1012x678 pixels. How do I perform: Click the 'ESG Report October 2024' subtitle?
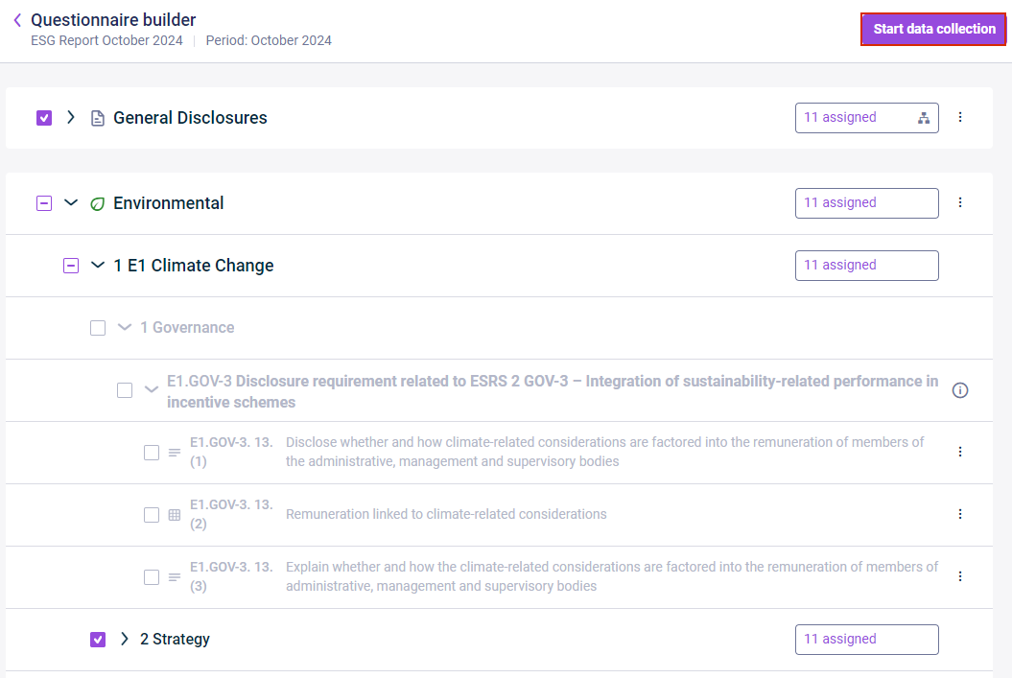click(106, 40)
